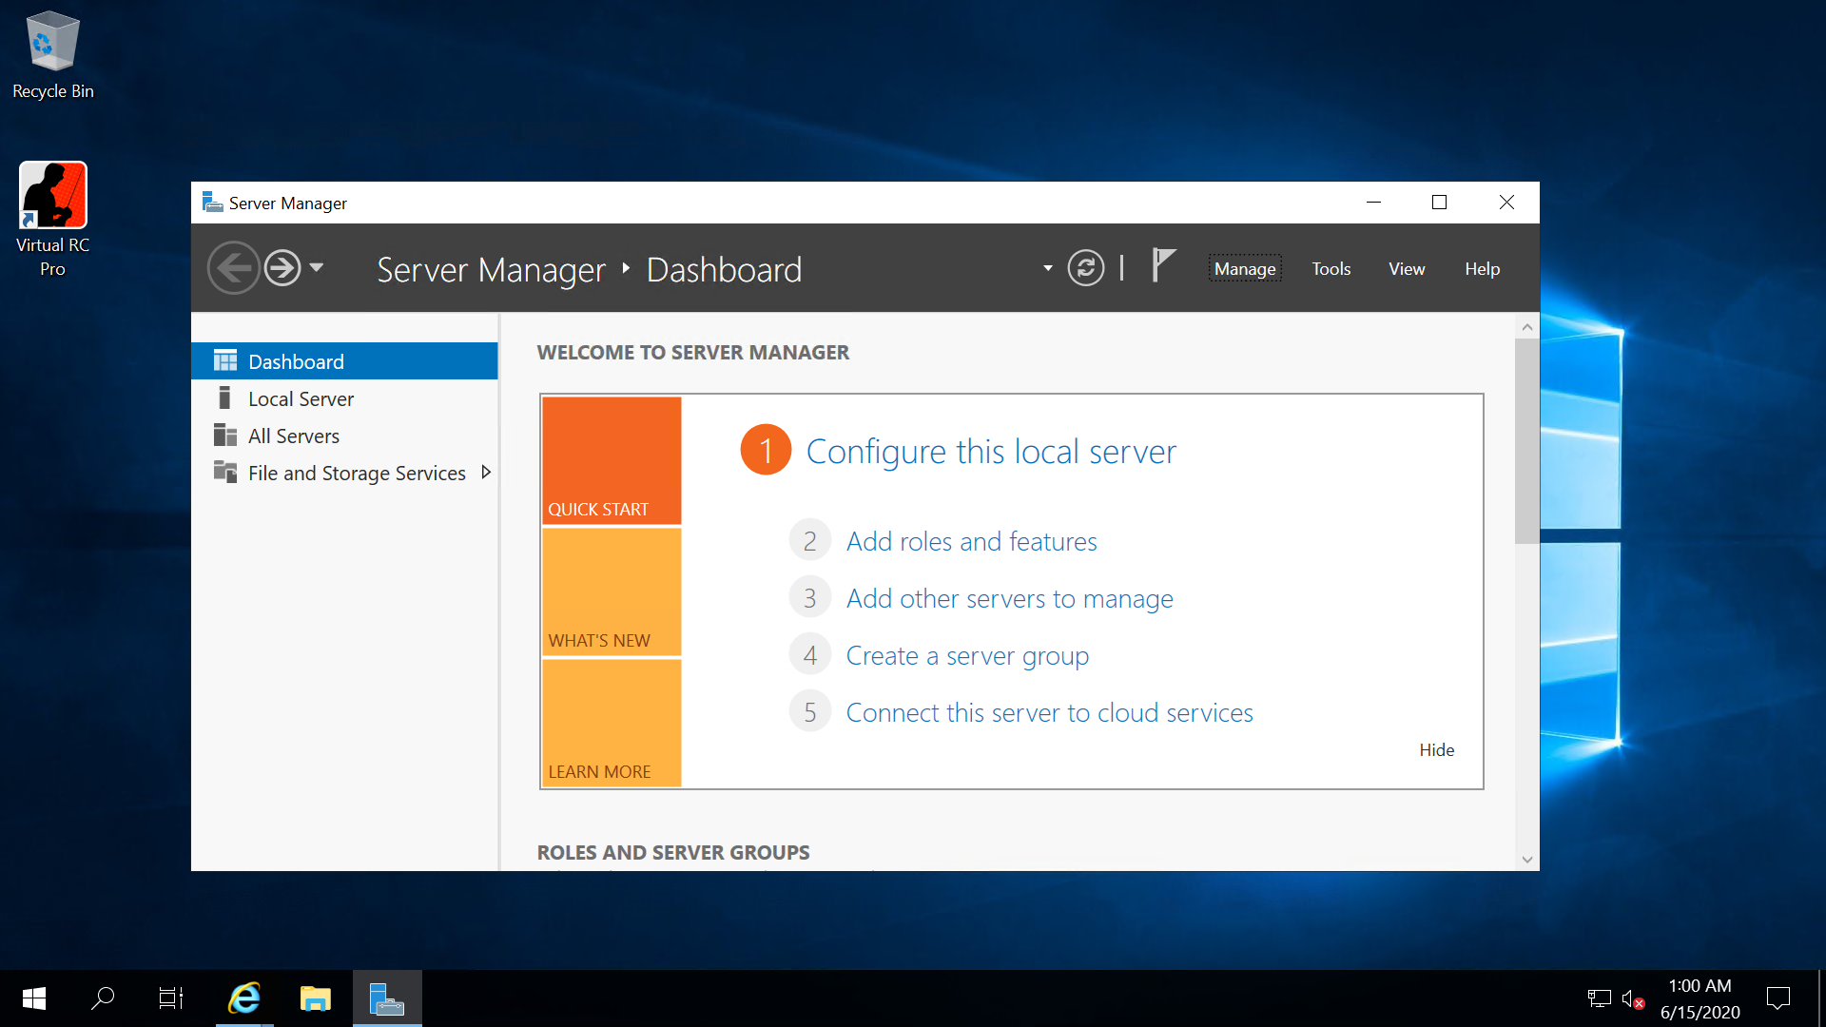
Task: Open the navigation history dropdown arrow
Action: (x=317, y=268)
